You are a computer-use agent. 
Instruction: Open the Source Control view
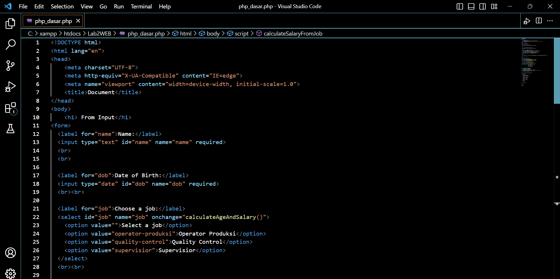coord(10,66)
